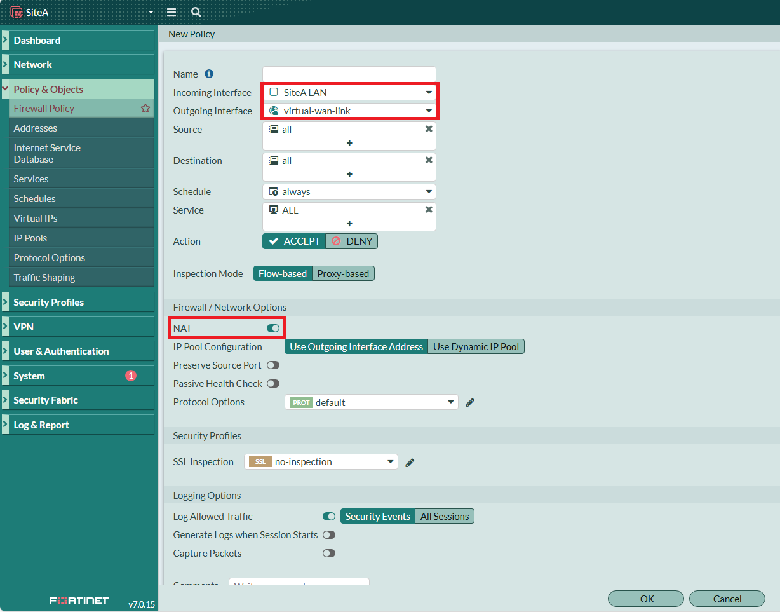Screen dimensions: 780x612
Task: Click the v7.0.15 version label
Action: click(x=142, y=604)
